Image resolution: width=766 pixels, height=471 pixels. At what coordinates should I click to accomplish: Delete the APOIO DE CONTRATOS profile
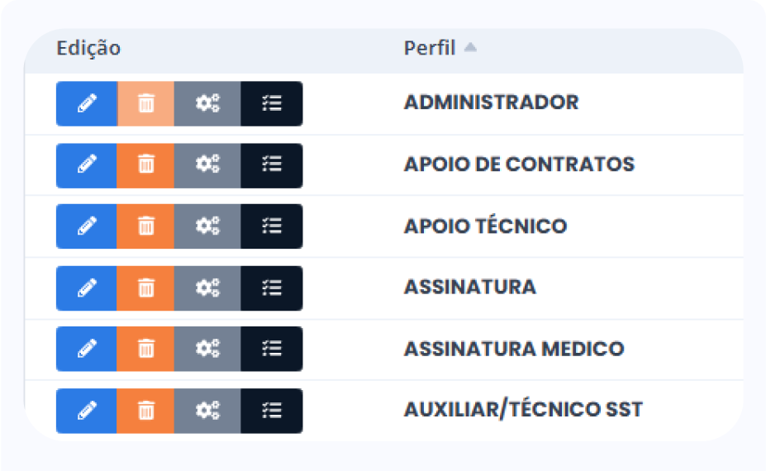click(x=145, y=164)
